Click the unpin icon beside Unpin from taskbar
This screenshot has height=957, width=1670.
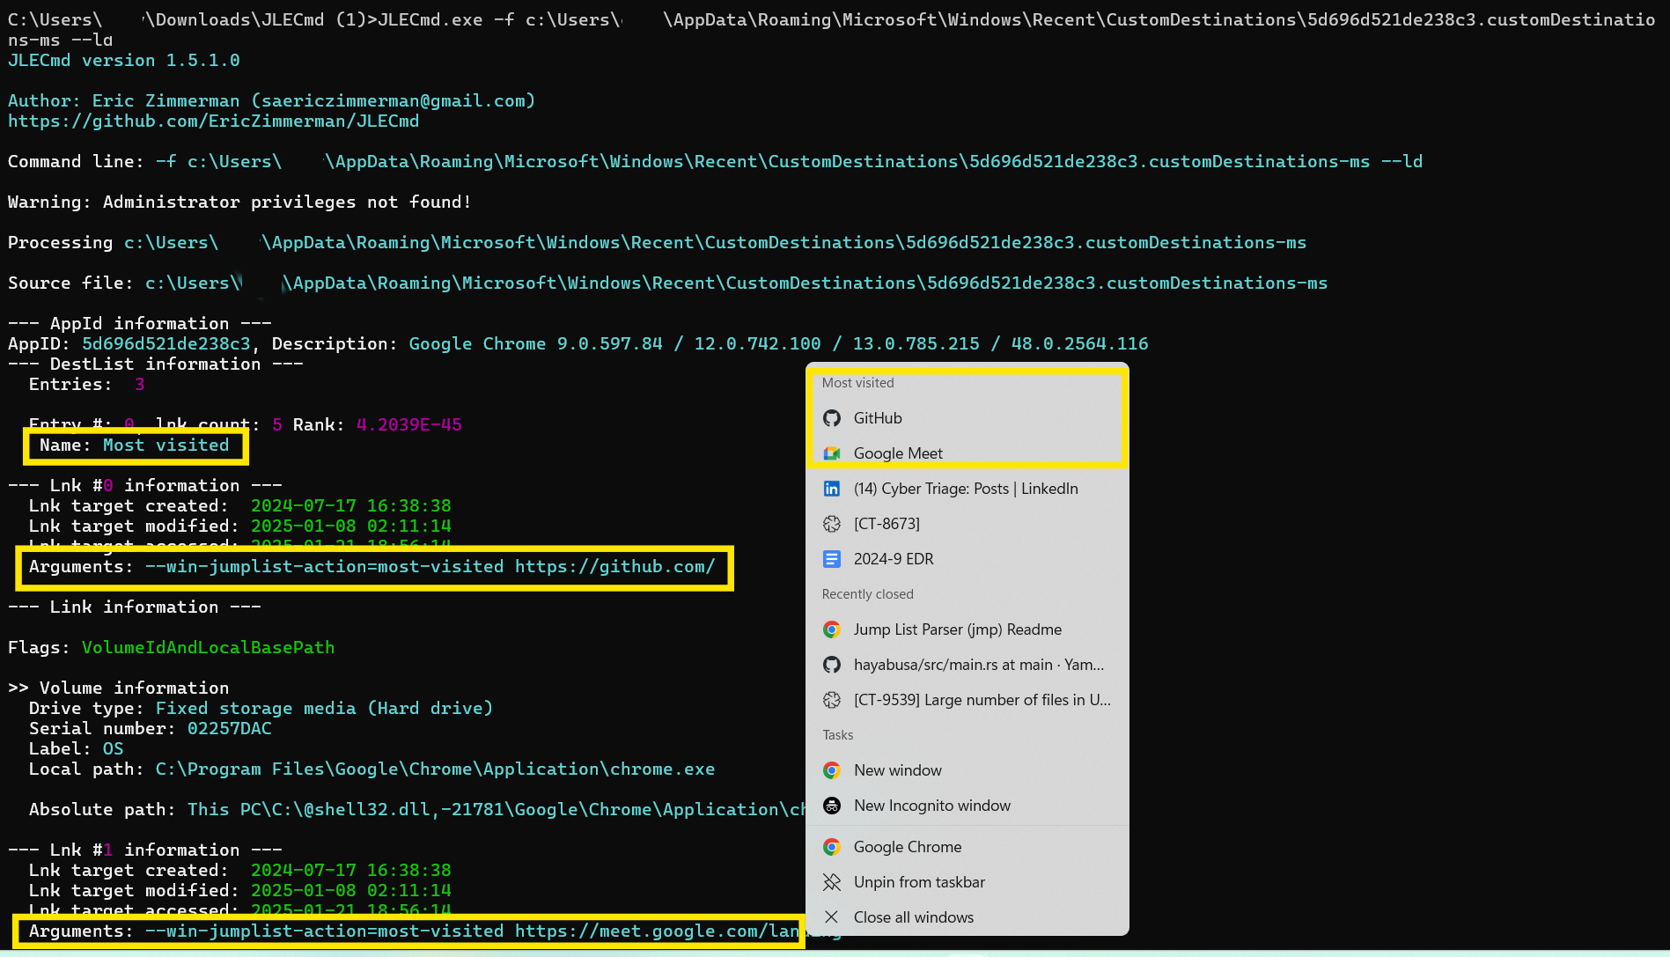tap(832, 882)
